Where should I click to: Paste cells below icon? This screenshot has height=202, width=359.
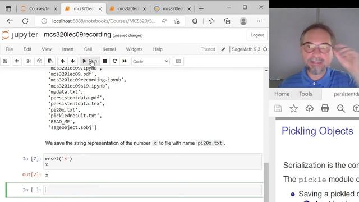click(50, 61)
